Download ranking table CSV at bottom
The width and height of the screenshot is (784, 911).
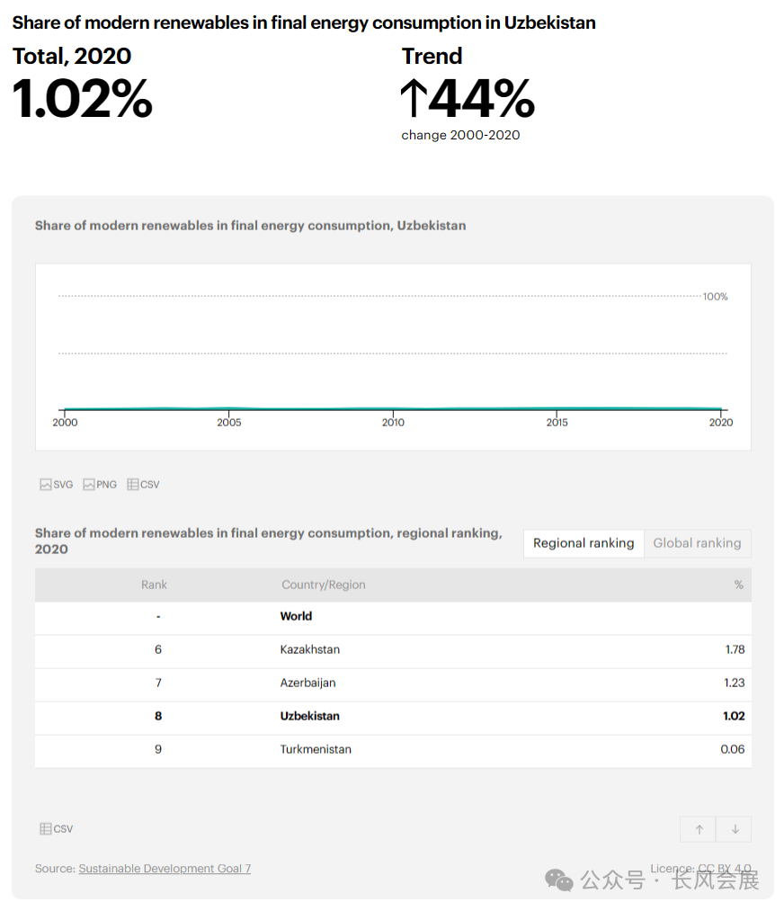tap(56, 828)
